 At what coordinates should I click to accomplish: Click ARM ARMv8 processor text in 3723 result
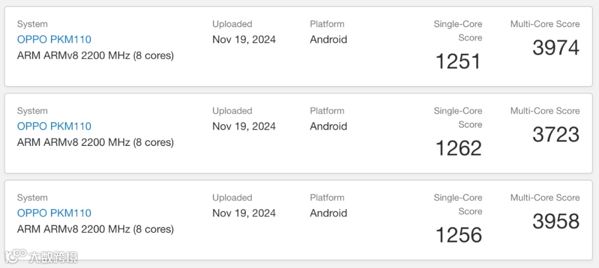[95, 142]
